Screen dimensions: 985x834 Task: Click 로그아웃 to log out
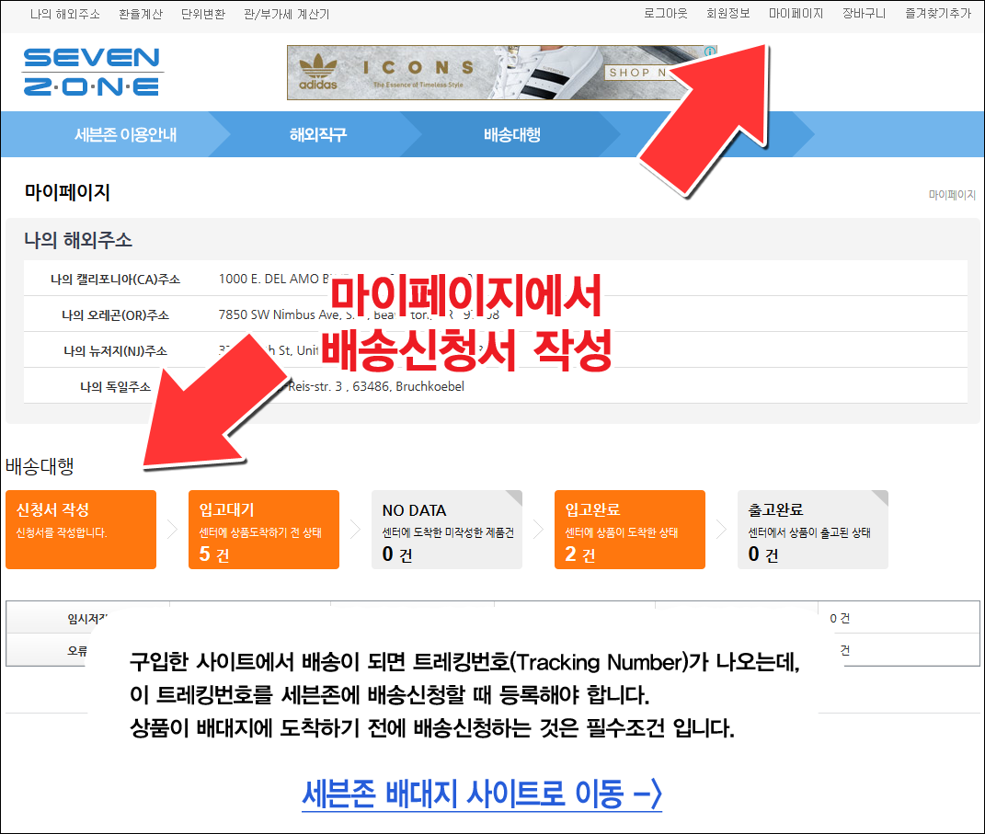[665, 14]
